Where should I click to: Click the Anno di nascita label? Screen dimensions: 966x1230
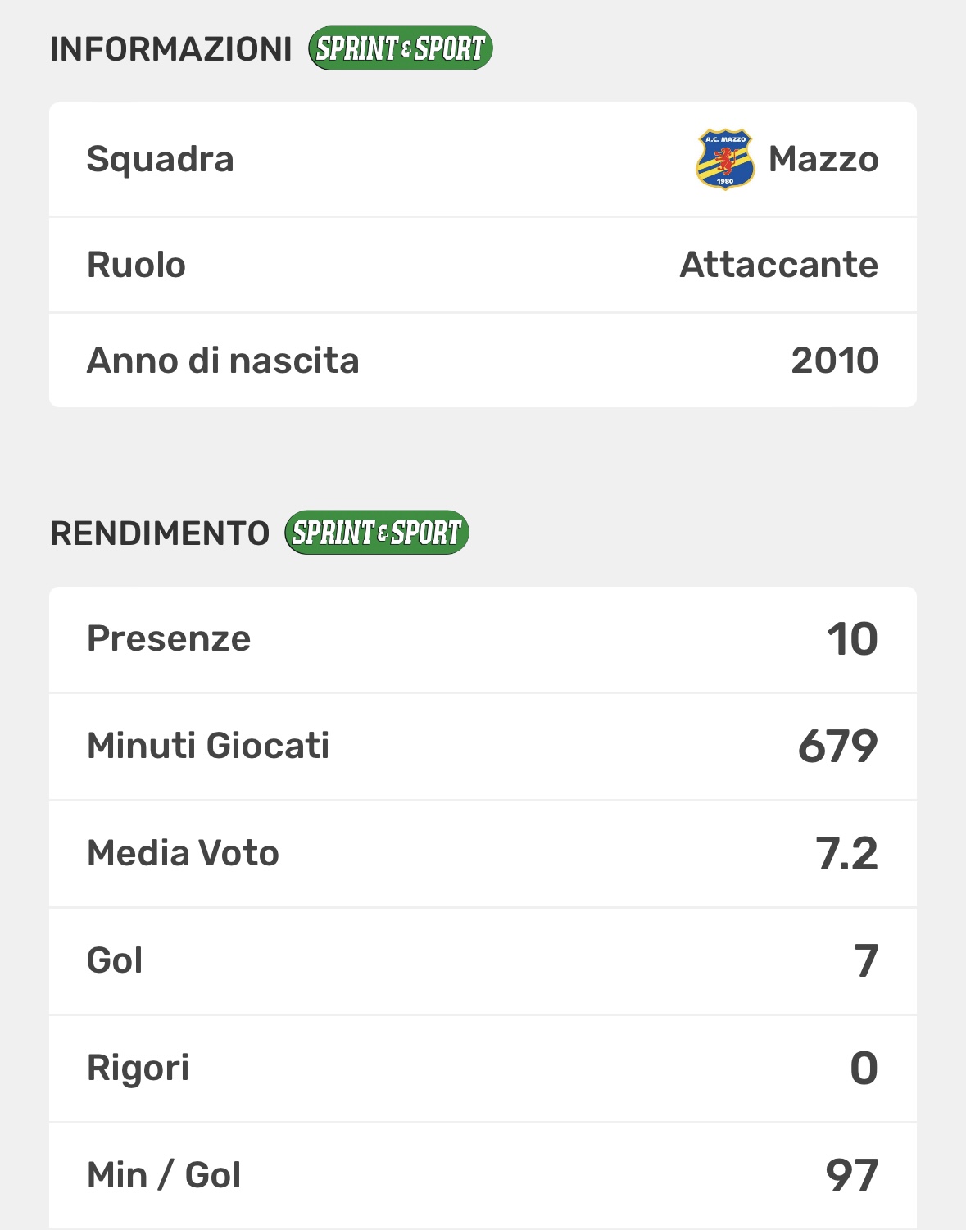tap(223, 361)
